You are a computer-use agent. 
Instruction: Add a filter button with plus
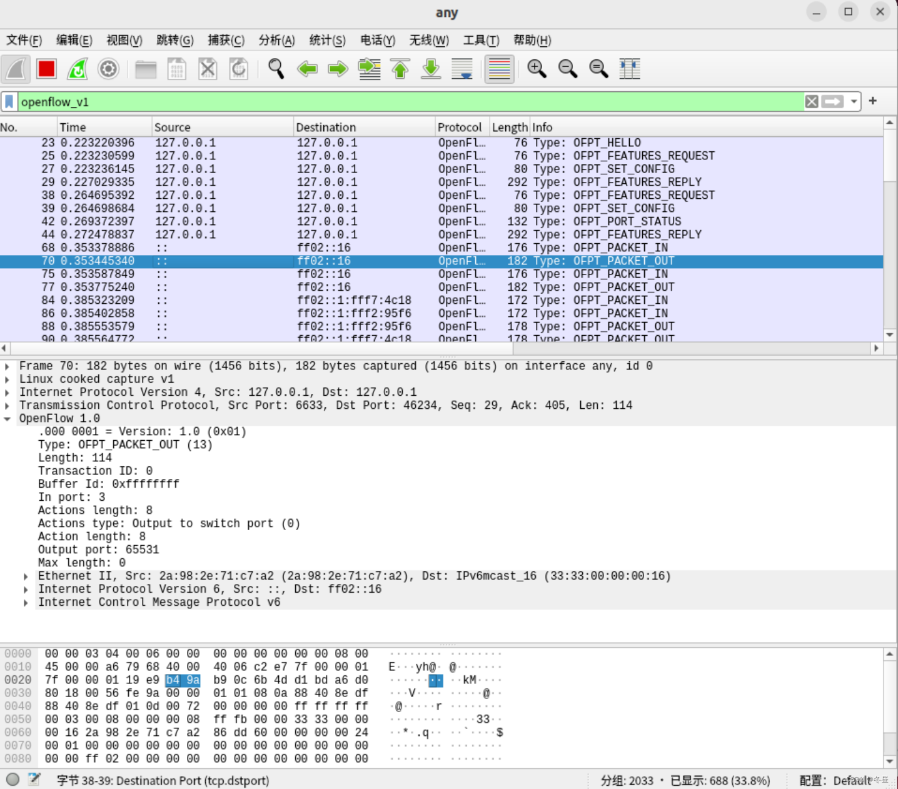tap(873, 101)
